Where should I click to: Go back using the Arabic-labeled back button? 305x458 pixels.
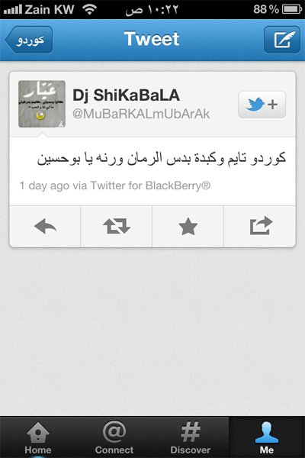pos(29,40)
